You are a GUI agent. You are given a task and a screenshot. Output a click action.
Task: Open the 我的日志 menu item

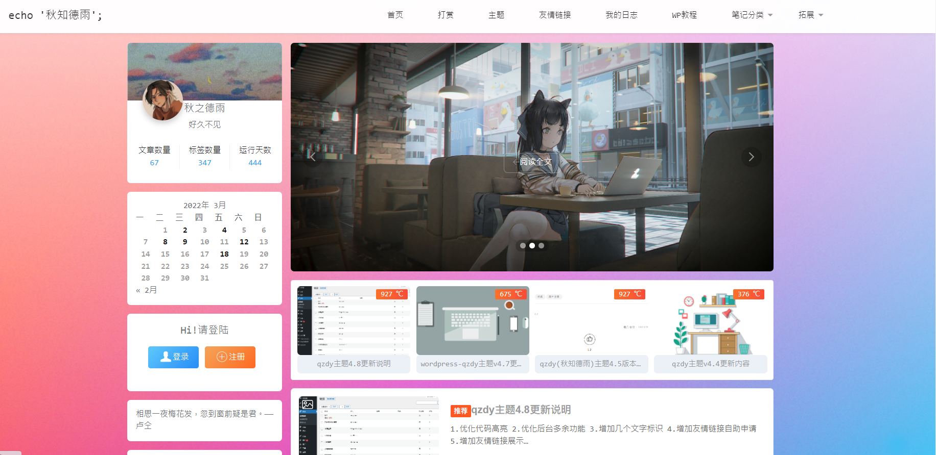pos(621,15)
